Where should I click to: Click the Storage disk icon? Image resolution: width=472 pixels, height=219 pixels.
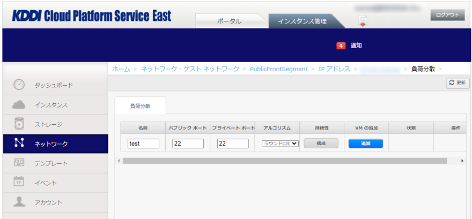[19, 124]
